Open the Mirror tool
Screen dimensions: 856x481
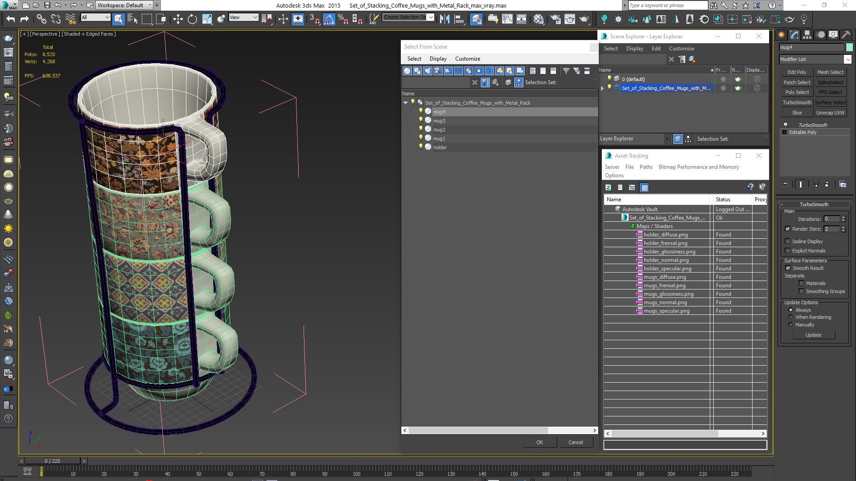point(444,19)
